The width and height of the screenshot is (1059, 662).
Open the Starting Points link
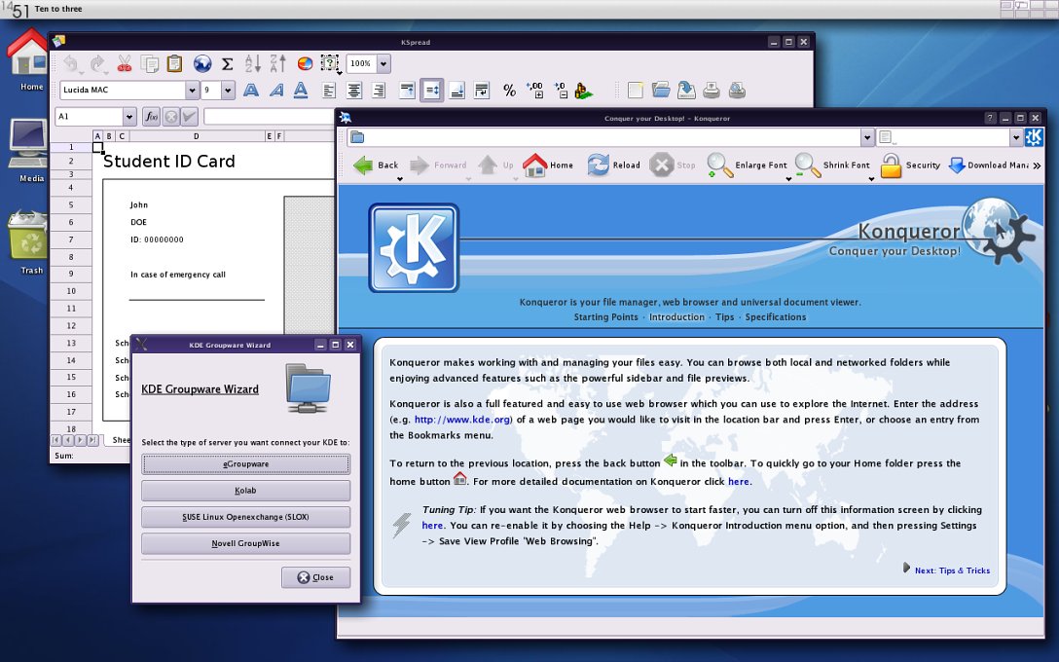point(605,316)
